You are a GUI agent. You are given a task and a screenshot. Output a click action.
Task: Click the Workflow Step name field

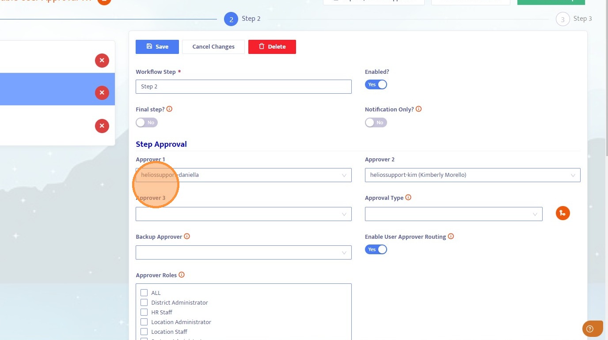tap(243, 87)
